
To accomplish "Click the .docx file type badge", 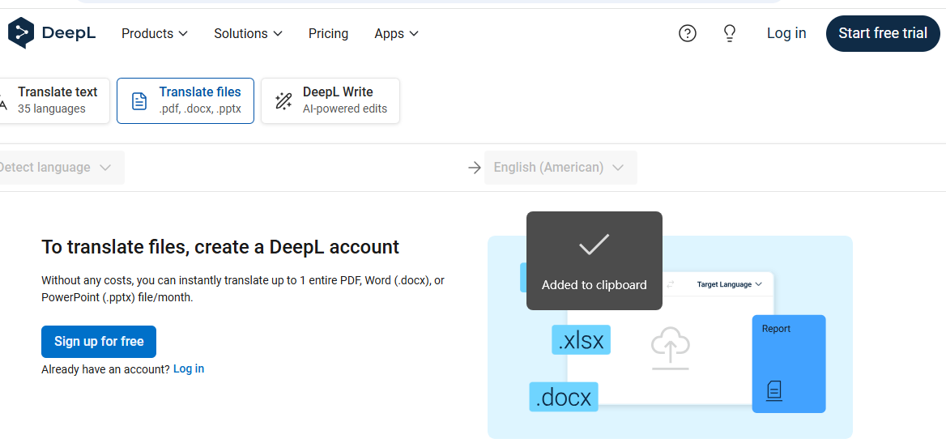I will coord(564,397).
